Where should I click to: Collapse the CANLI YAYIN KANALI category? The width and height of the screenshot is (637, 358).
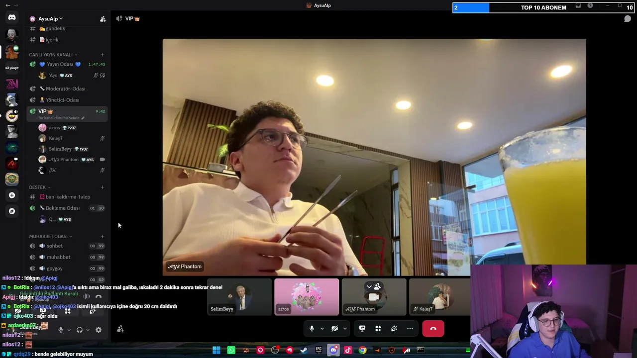(53, 55)
